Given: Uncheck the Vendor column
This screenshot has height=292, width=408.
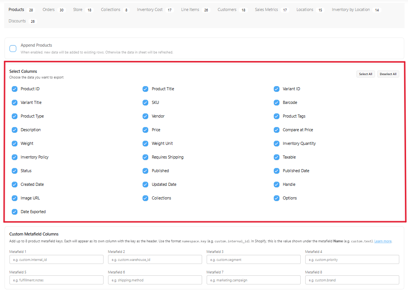Looking at the screenshot, I should pos(146,116).
